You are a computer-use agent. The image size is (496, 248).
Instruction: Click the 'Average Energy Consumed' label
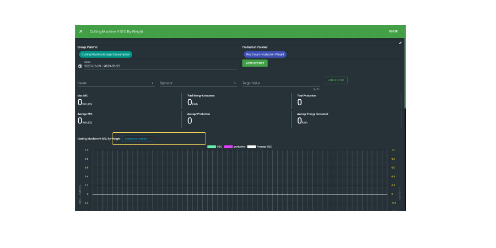[312, 114]
